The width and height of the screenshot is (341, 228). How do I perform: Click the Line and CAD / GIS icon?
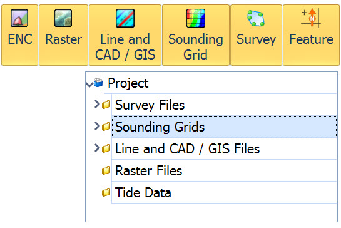pyautogui.click(x=125, y=18)
